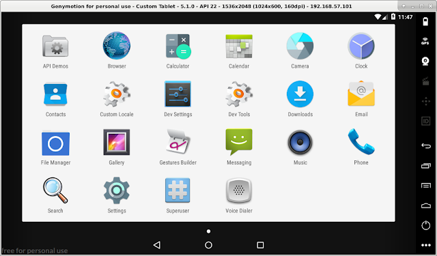Screen dimensions: 437x256
Task: Launch the Music app
Action: coord(300,147)
